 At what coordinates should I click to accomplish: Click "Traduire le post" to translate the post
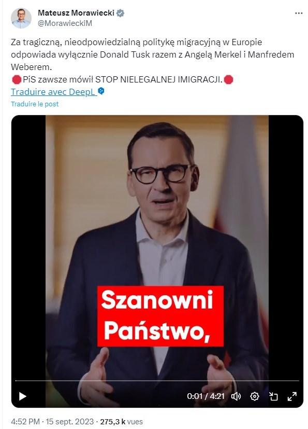coord(35,104)
